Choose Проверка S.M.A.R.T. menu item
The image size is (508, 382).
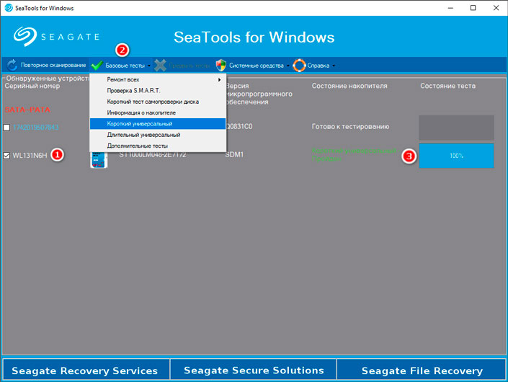158,91
